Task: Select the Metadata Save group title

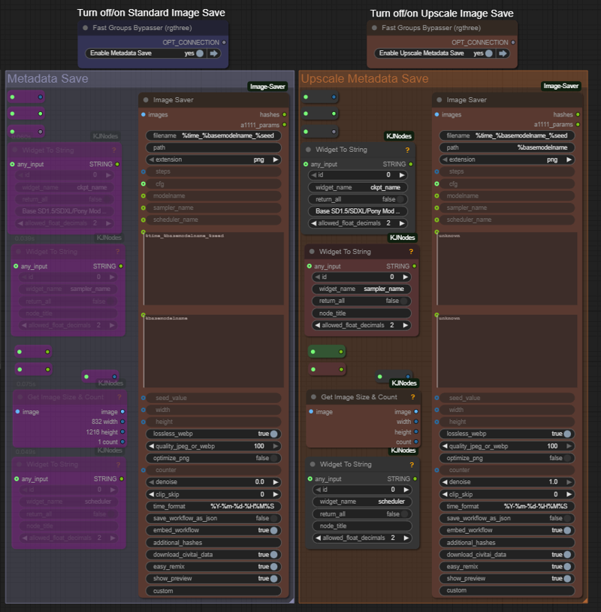Action: [47, 79]
